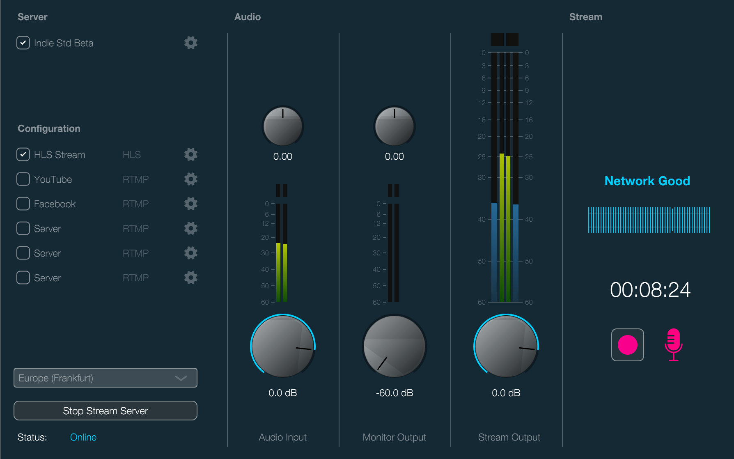Click the Indie Std Beta label
Image resolution: width=734 pixels, height=459 pixels.
(64, 43)
